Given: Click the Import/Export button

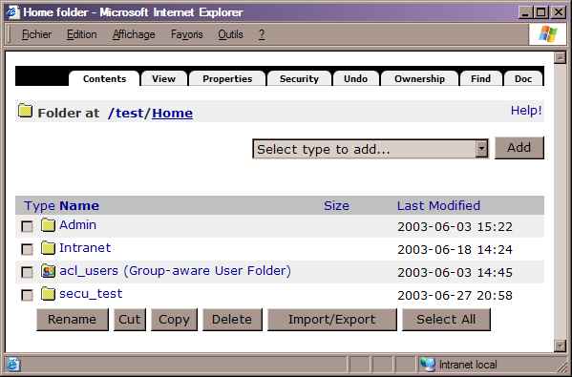Looking at the screenshot, I should click(332, 320).
